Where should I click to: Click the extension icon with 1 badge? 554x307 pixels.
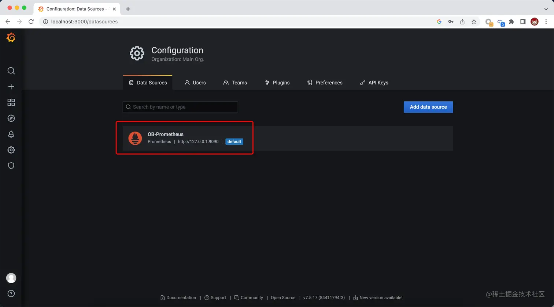tap(489, 22)
